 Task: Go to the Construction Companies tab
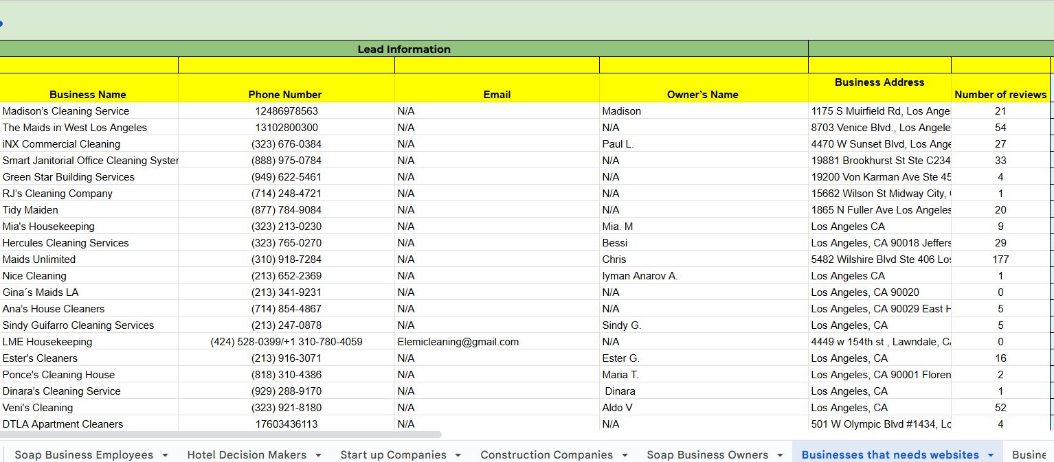[x=546, y=454]
